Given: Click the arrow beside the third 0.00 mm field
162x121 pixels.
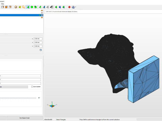Looking at the screenshot, I should click(32, 46).
